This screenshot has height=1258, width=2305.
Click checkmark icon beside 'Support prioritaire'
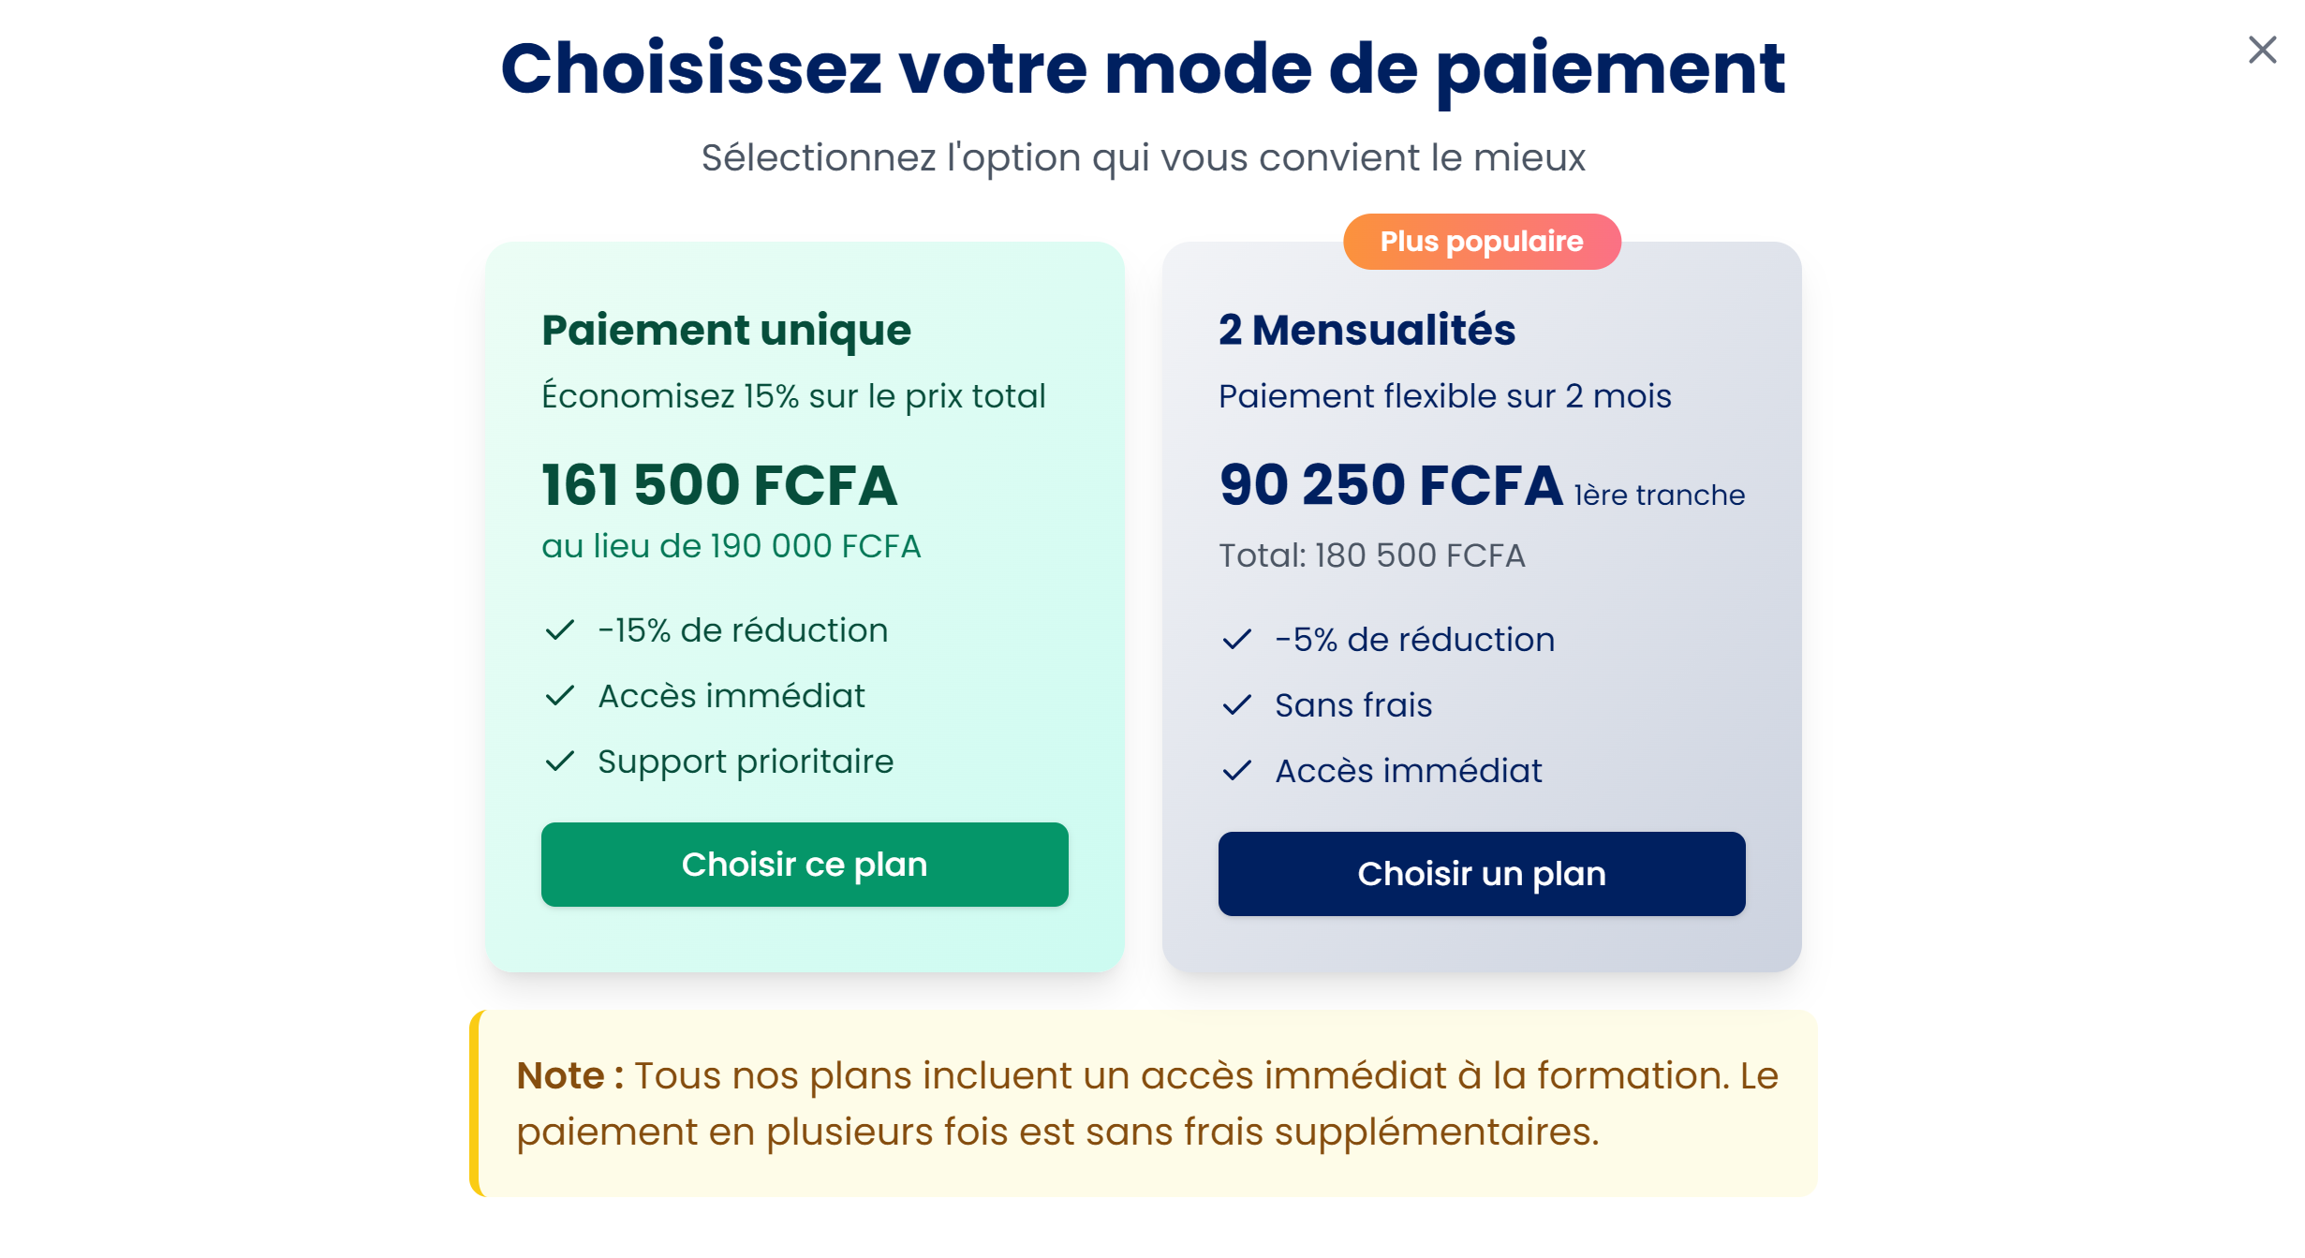559,762
